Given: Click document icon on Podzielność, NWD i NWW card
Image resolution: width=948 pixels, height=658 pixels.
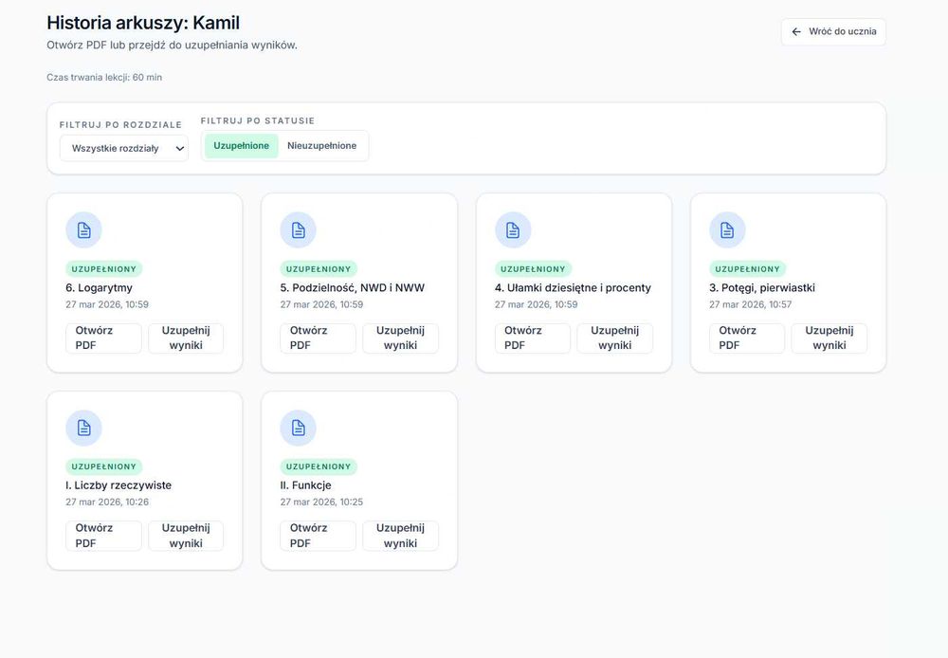Looking at the screenshot, I should pos(299,230).
